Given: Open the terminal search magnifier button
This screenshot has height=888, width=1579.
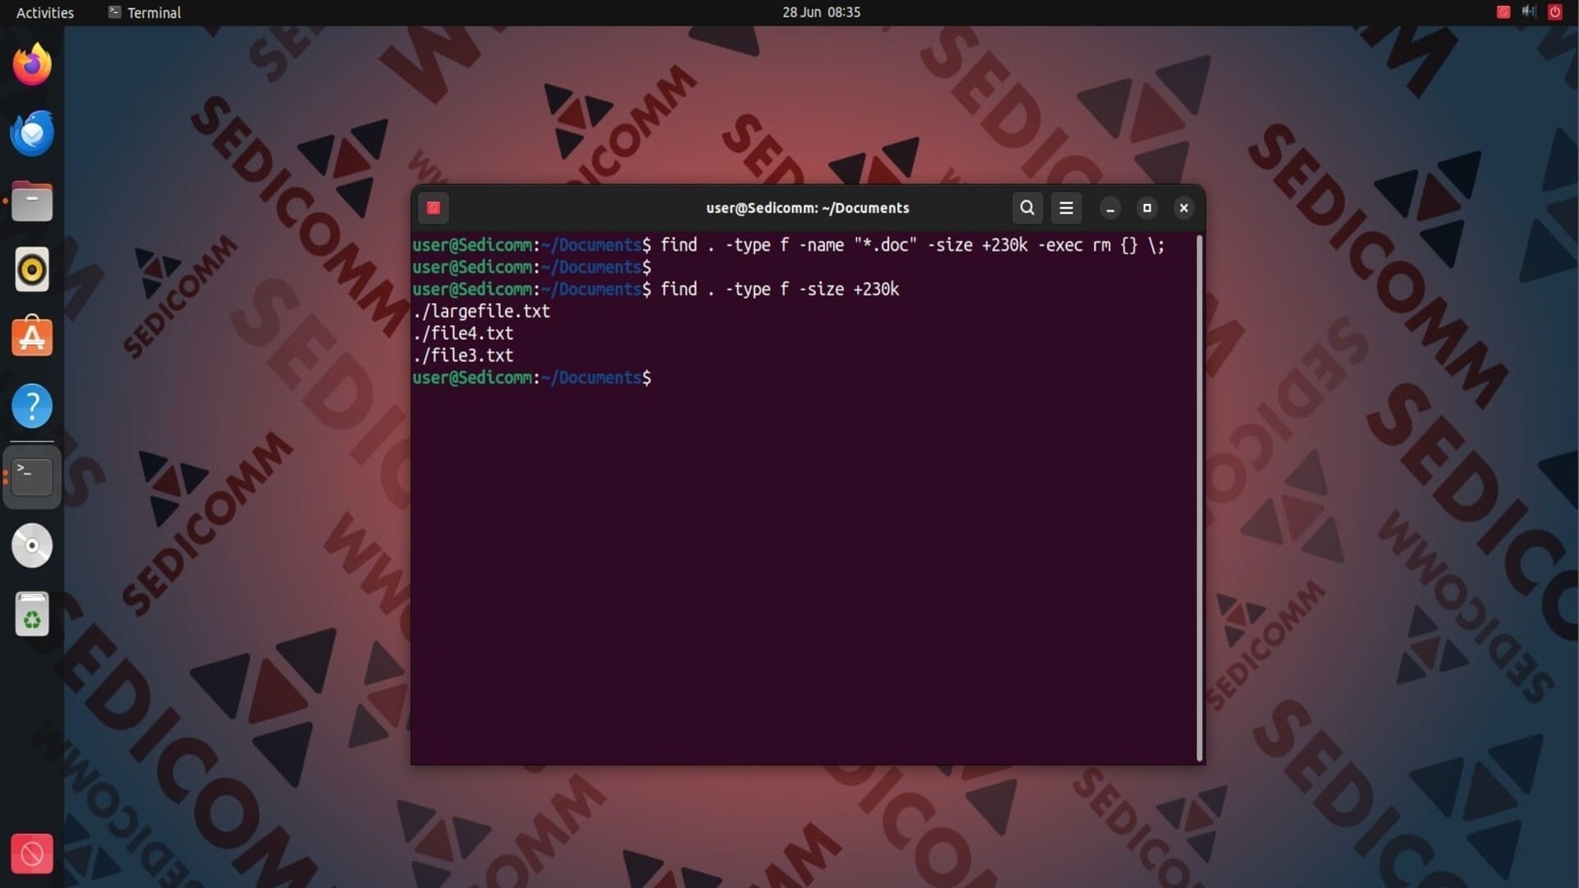Looking at the screenshot, I should 1027,208.
